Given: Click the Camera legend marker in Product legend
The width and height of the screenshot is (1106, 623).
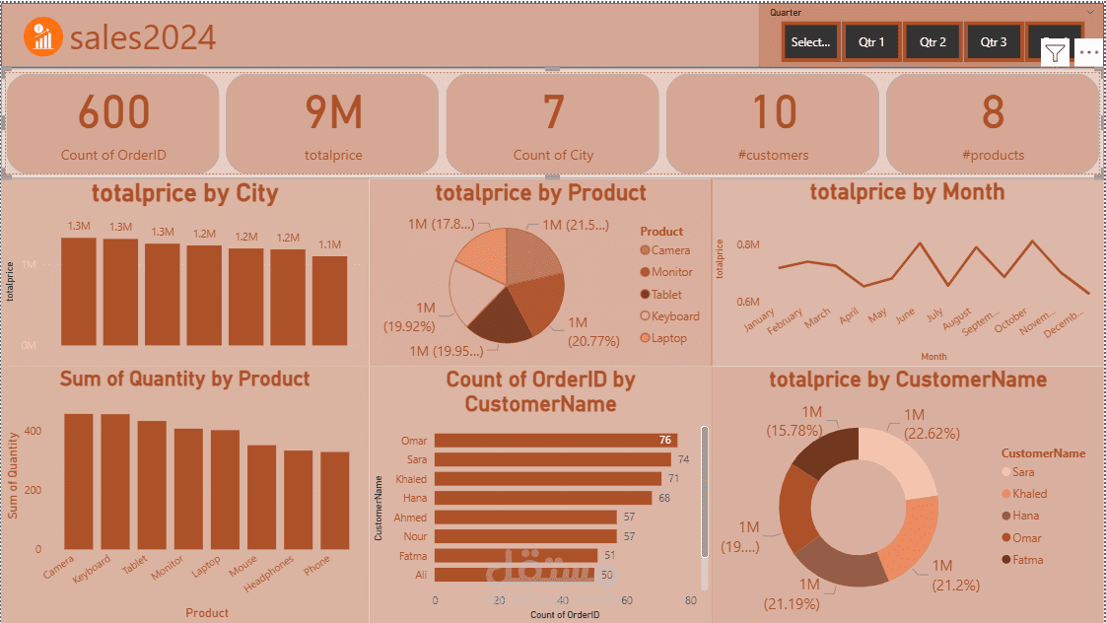Looking at the screenshot, I should [645, 249].
